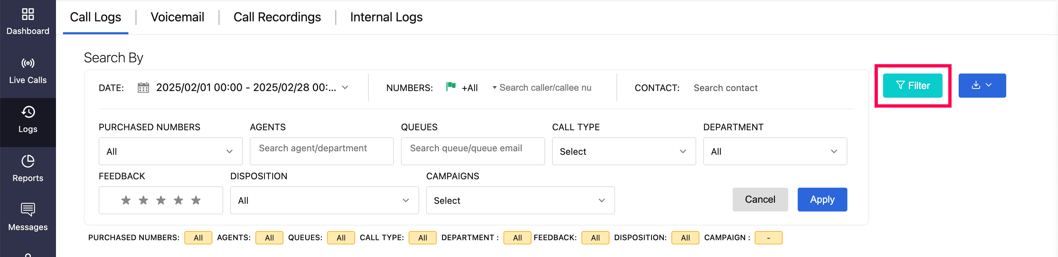This screenshot has height=257, width=1058.
Task: Click the country flag in Numbers
Action: pyautogui.click(x=451, y=87)
